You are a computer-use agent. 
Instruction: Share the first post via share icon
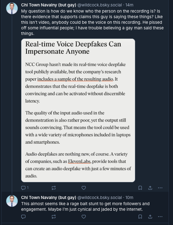point(150,188)
